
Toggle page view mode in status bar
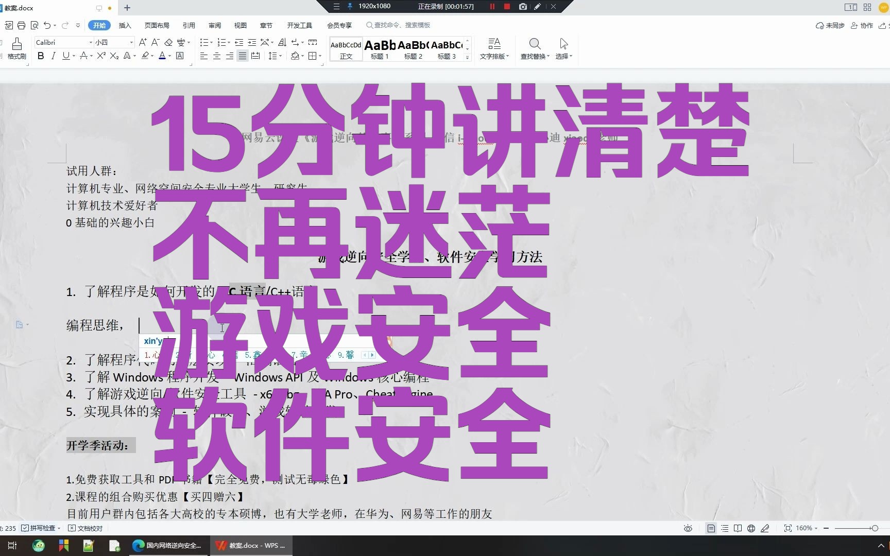(711, 528)
